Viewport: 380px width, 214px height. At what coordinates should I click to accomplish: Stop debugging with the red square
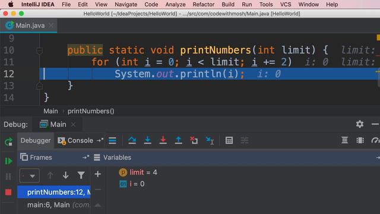click(x=8, y=192)
